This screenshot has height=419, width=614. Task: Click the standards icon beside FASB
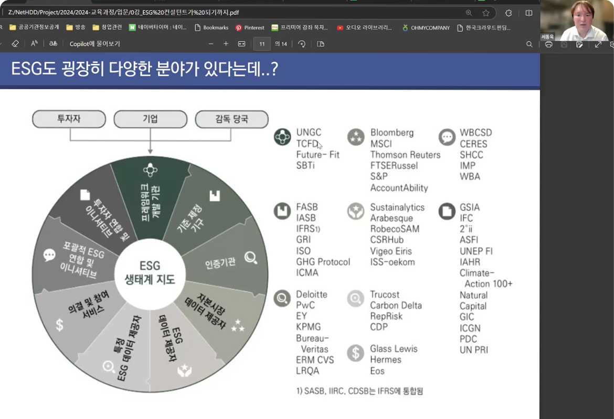[282, 211]
